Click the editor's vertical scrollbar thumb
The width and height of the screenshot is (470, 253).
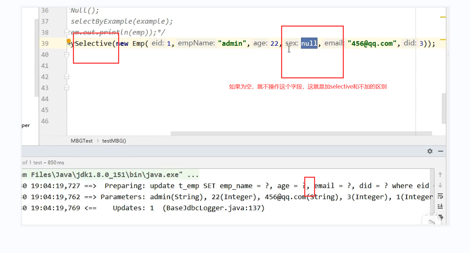[x=444, y=108]
